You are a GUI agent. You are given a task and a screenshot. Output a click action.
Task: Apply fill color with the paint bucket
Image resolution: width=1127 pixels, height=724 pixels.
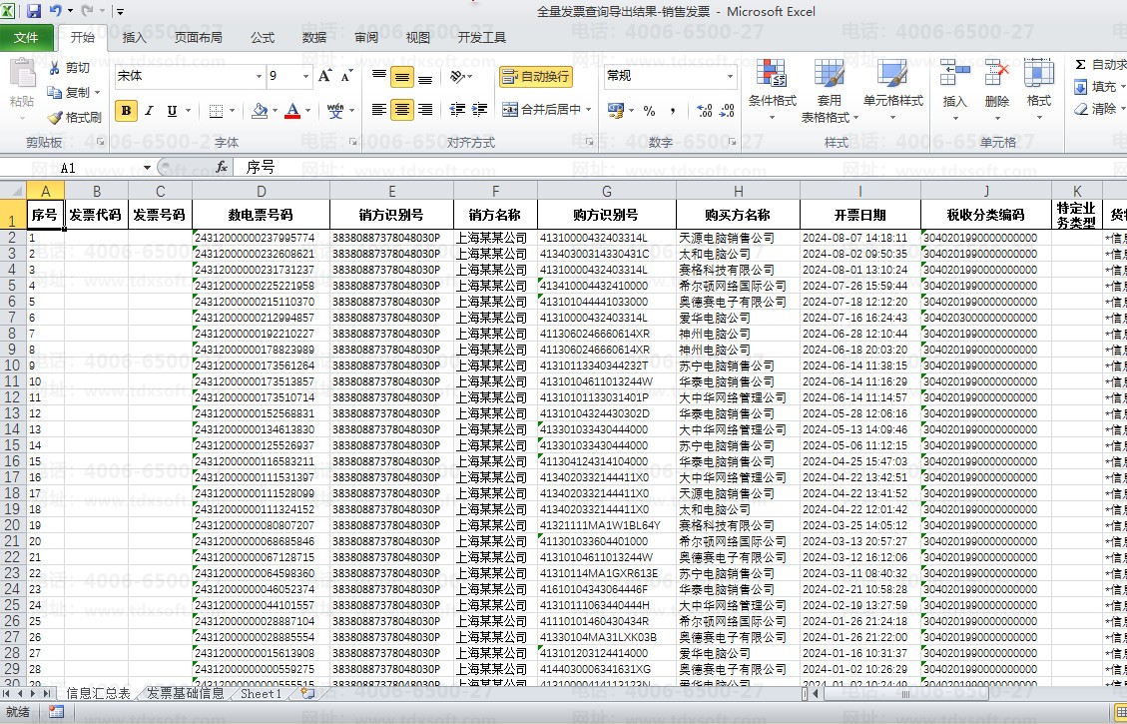click(260, 111)
